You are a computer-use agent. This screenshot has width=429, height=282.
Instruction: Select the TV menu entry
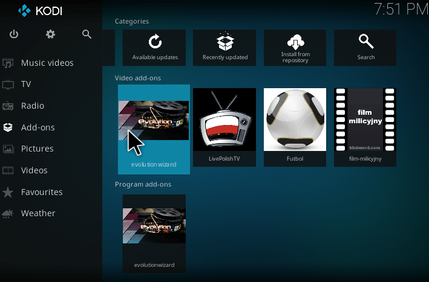click(x=26, y=84)
